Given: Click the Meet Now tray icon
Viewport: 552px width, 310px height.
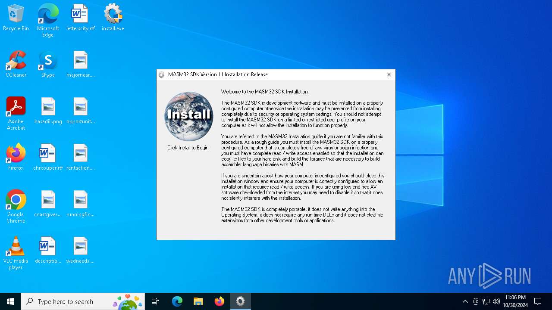Looking at the screenshot, I should [476, 301].
